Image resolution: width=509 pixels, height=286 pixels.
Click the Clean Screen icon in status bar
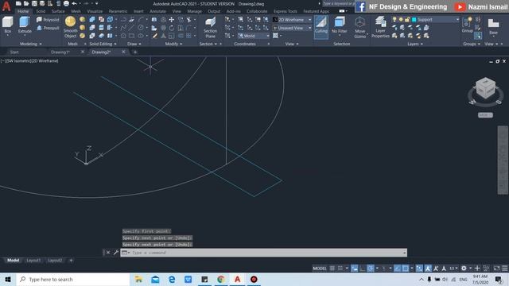click(x=496, y=269)
